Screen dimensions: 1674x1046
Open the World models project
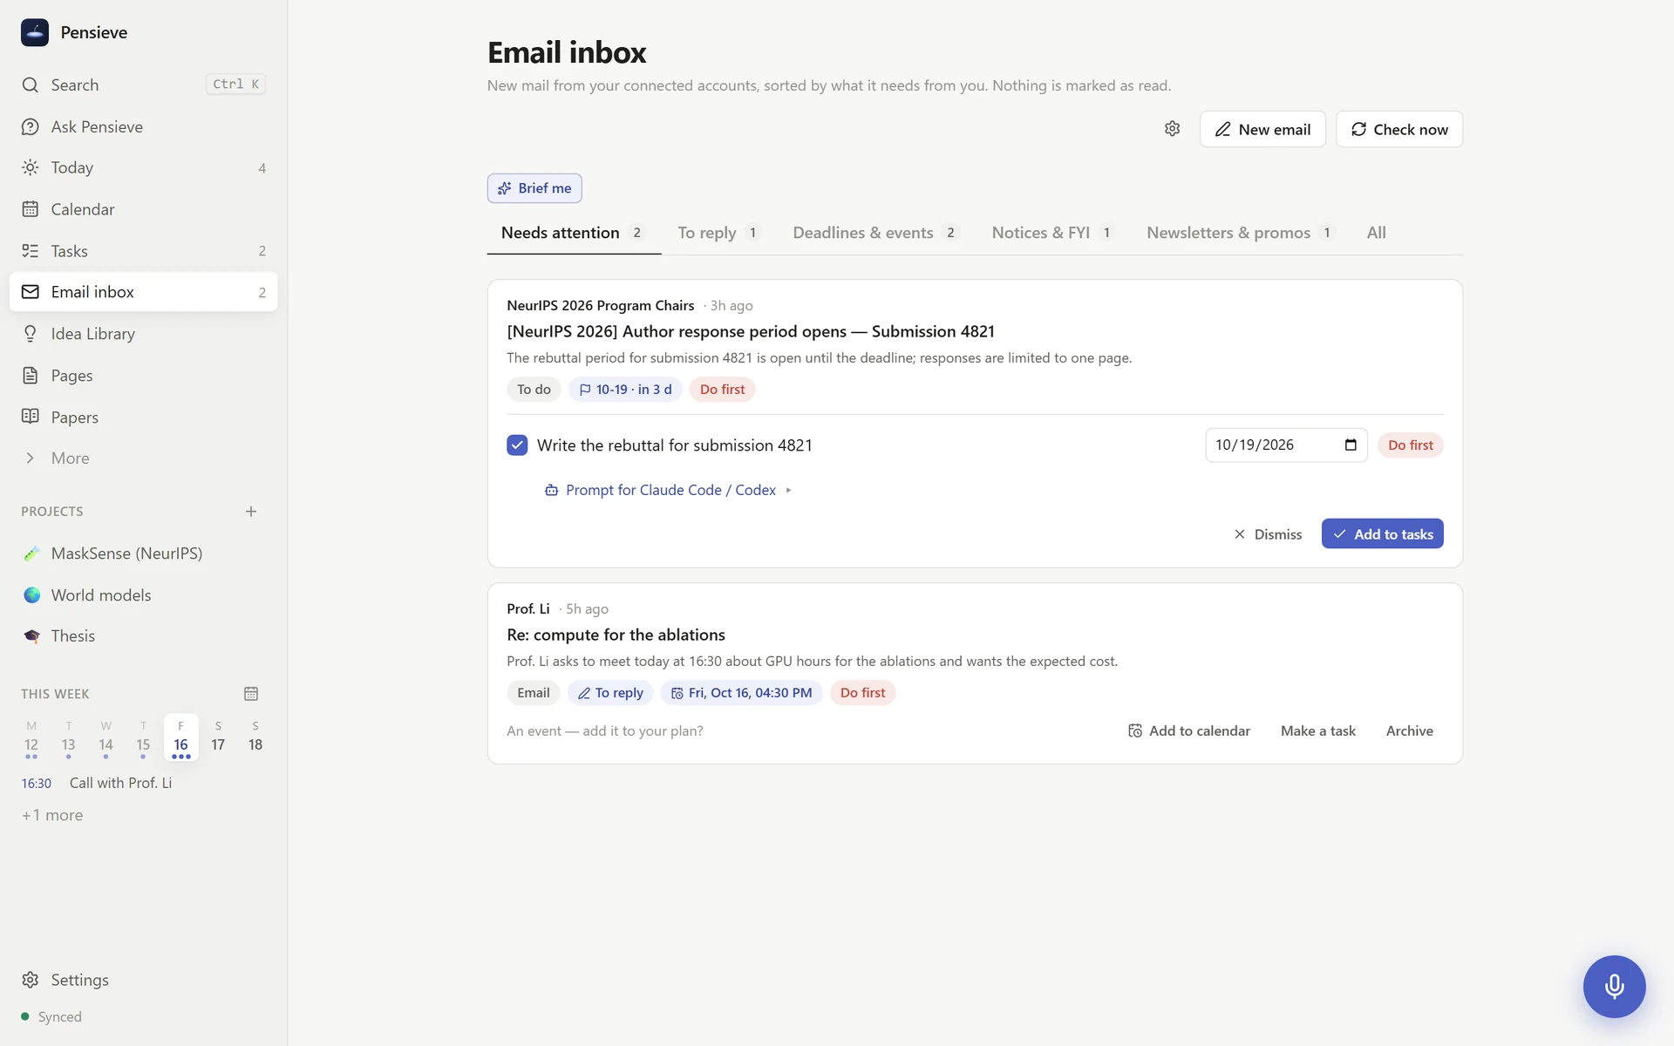143,595
